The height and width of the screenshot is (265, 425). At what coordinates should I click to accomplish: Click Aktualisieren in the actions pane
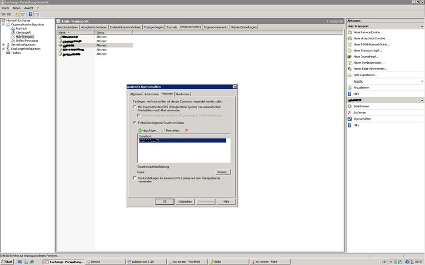tap(361, 88)
